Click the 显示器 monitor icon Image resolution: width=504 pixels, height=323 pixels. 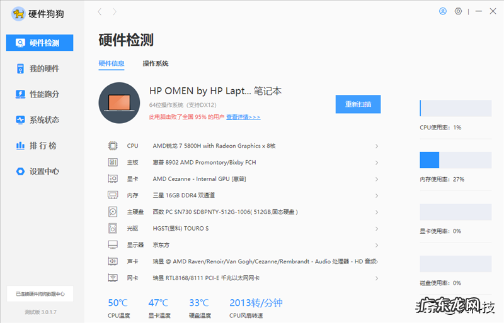[x=113, y=245]
